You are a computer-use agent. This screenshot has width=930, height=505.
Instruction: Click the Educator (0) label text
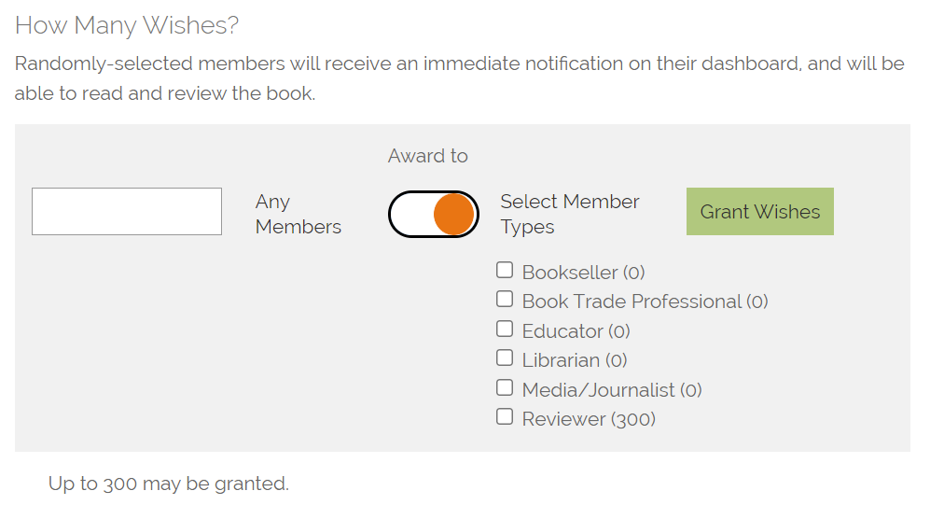tap(576, 331)
